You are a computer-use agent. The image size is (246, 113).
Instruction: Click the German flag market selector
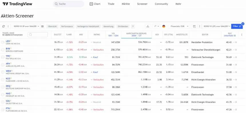tap(164, 27)
